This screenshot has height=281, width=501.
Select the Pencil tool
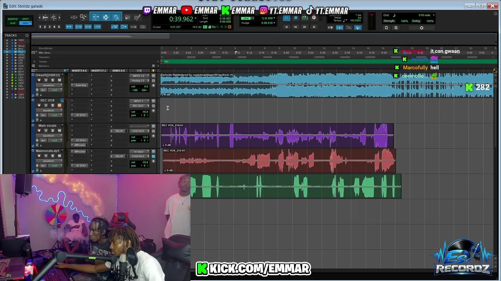pos(137,17)
